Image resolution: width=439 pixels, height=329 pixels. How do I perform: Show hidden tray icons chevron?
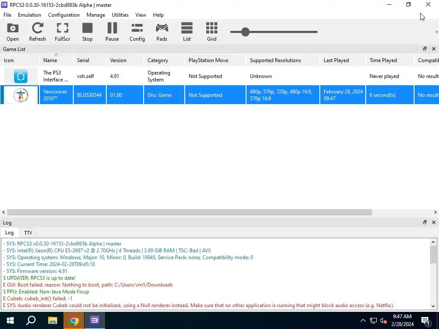coord(363,320)
